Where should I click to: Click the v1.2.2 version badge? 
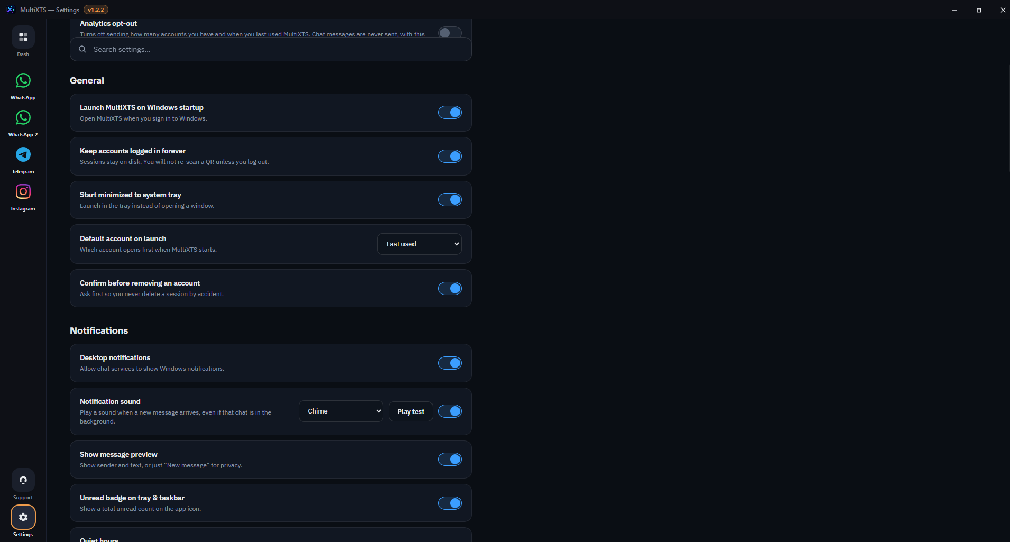[96, 10]
